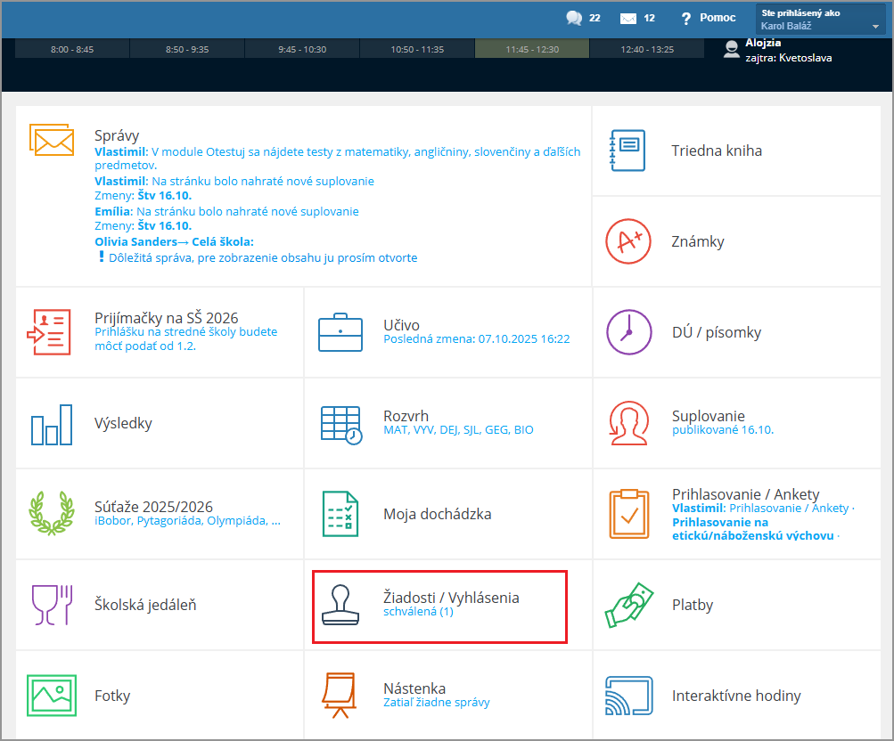Click the chat messages icon in header
Screen dimensions: 894x741
(575, 18)
